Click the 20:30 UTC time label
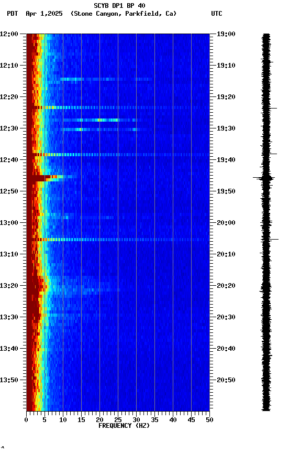The width and height of the screenshot is (289, 453). pyautogui.click(x=226, y=317)
